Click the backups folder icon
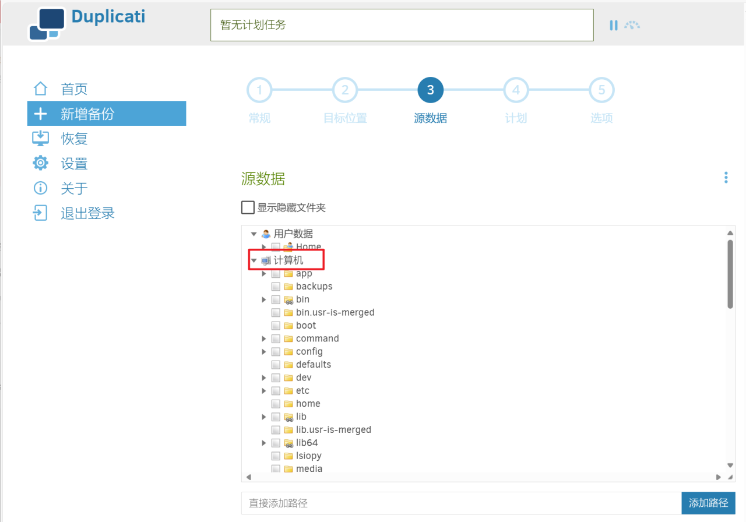Screen dimensions: 746x522 [x=288, y=286]
